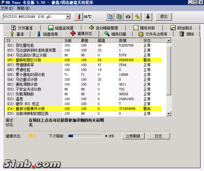The width and height of the screenshot is (204, 171).
Task: Switch to the 自动噪音管理 tab
Action: [x=103, y=28]
